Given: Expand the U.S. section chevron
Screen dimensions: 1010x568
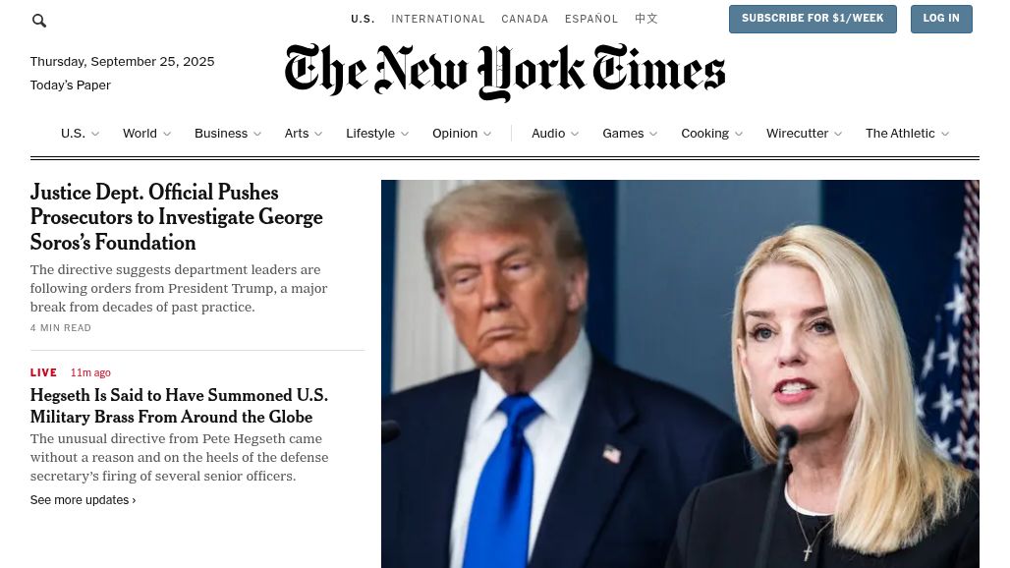Looking at the screenshot, I should click(95, 134).
